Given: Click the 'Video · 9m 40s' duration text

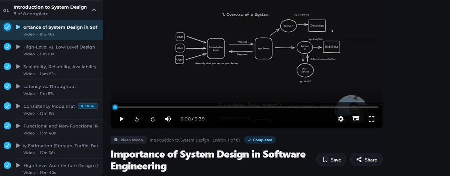Looking at the screenshot, I should pos(39,34).
